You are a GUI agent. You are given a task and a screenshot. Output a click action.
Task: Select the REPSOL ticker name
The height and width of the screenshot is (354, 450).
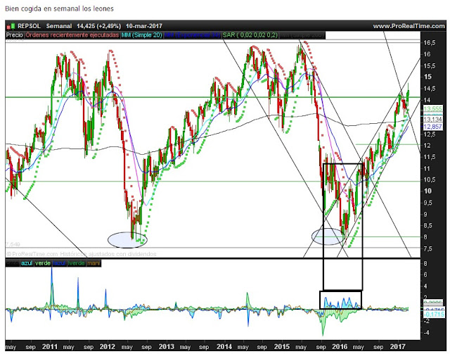pos(29,26)
